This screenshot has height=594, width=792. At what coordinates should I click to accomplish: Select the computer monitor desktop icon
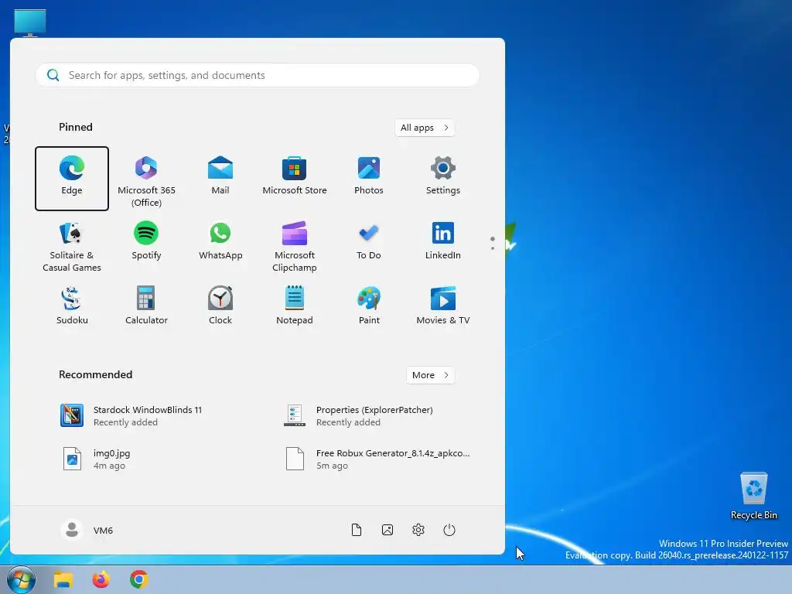pyautogui.click(x=30, y=23)
